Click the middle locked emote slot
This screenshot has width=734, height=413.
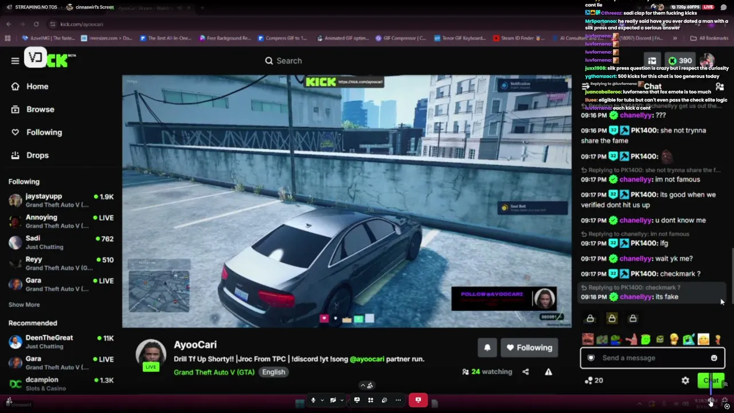coord(612,318)
